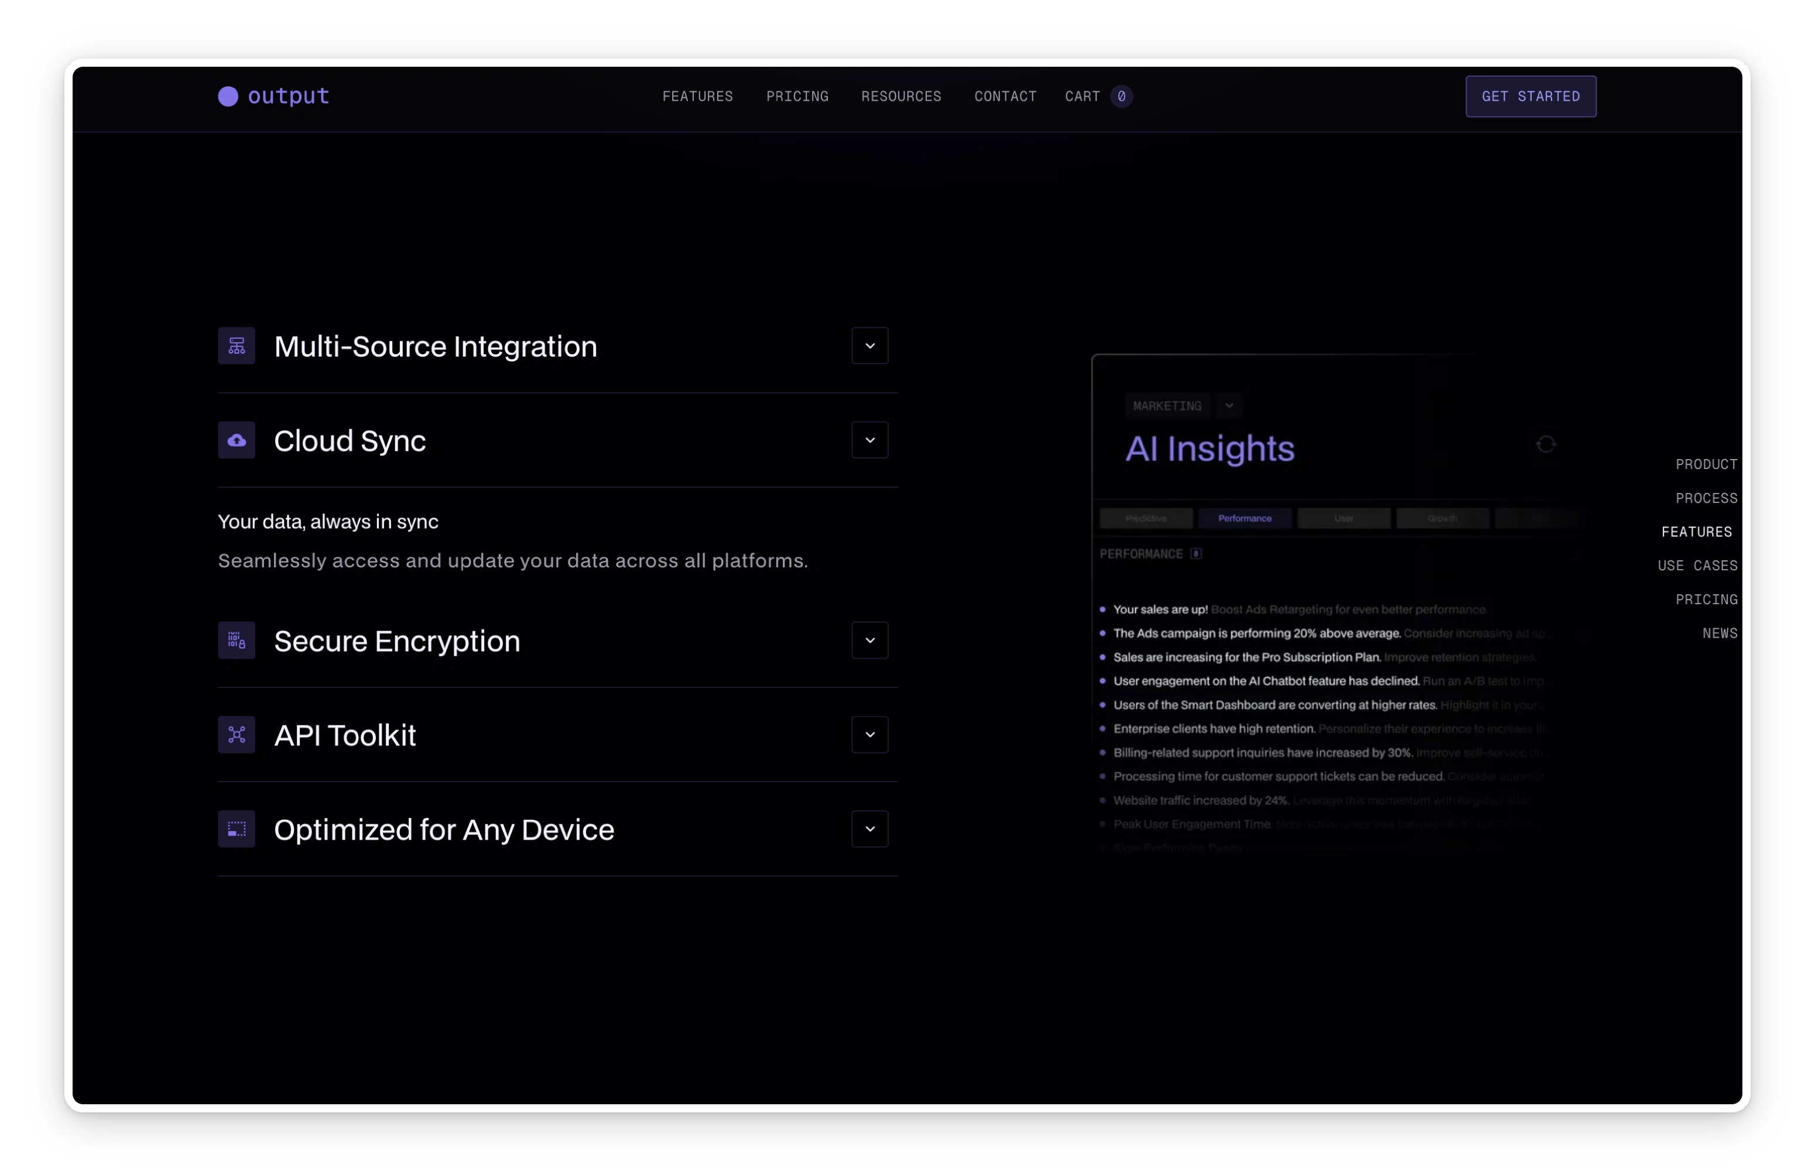Select the Performance tab in AI Insights
The width and height of the screenshot is (1815, 1171).
click(x=1244, y=519)
